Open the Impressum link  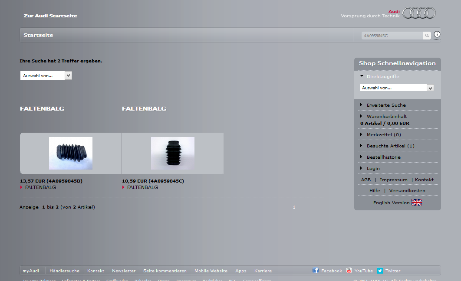point(393,180)
